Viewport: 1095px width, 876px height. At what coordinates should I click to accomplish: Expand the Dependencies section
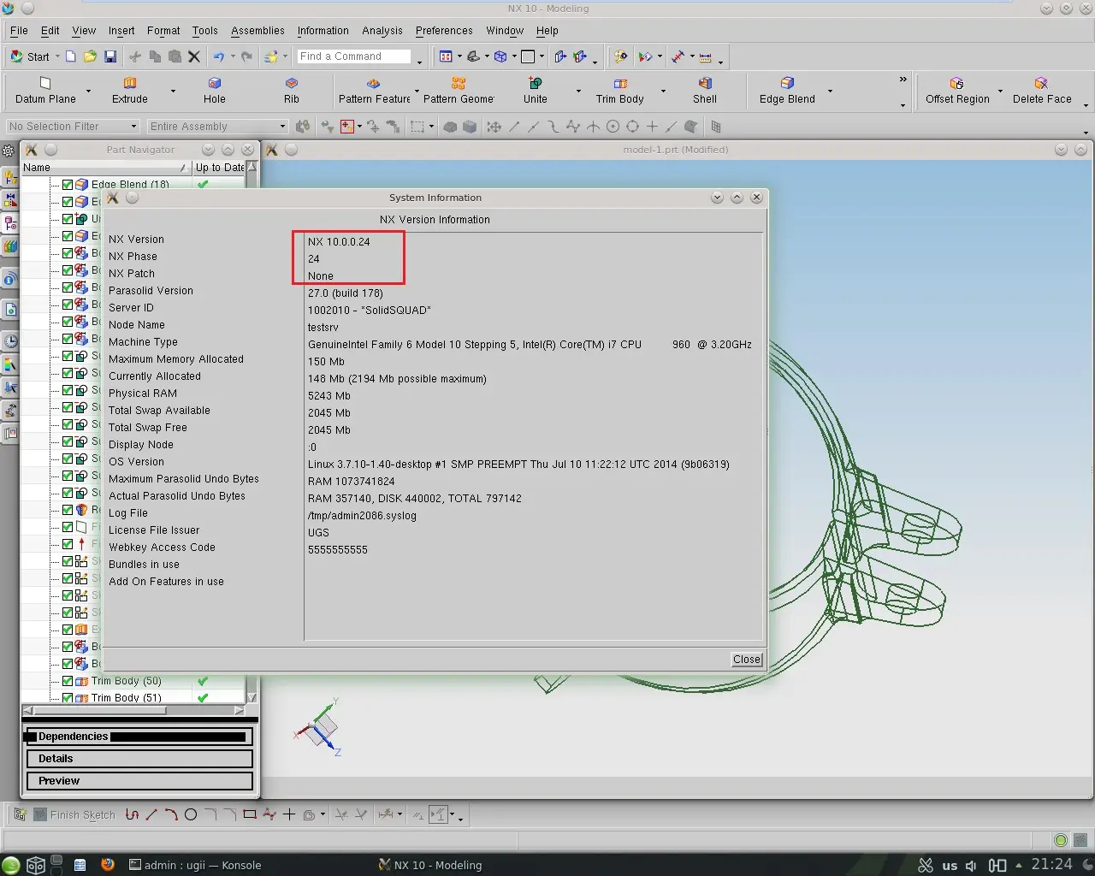coord(140,737)
